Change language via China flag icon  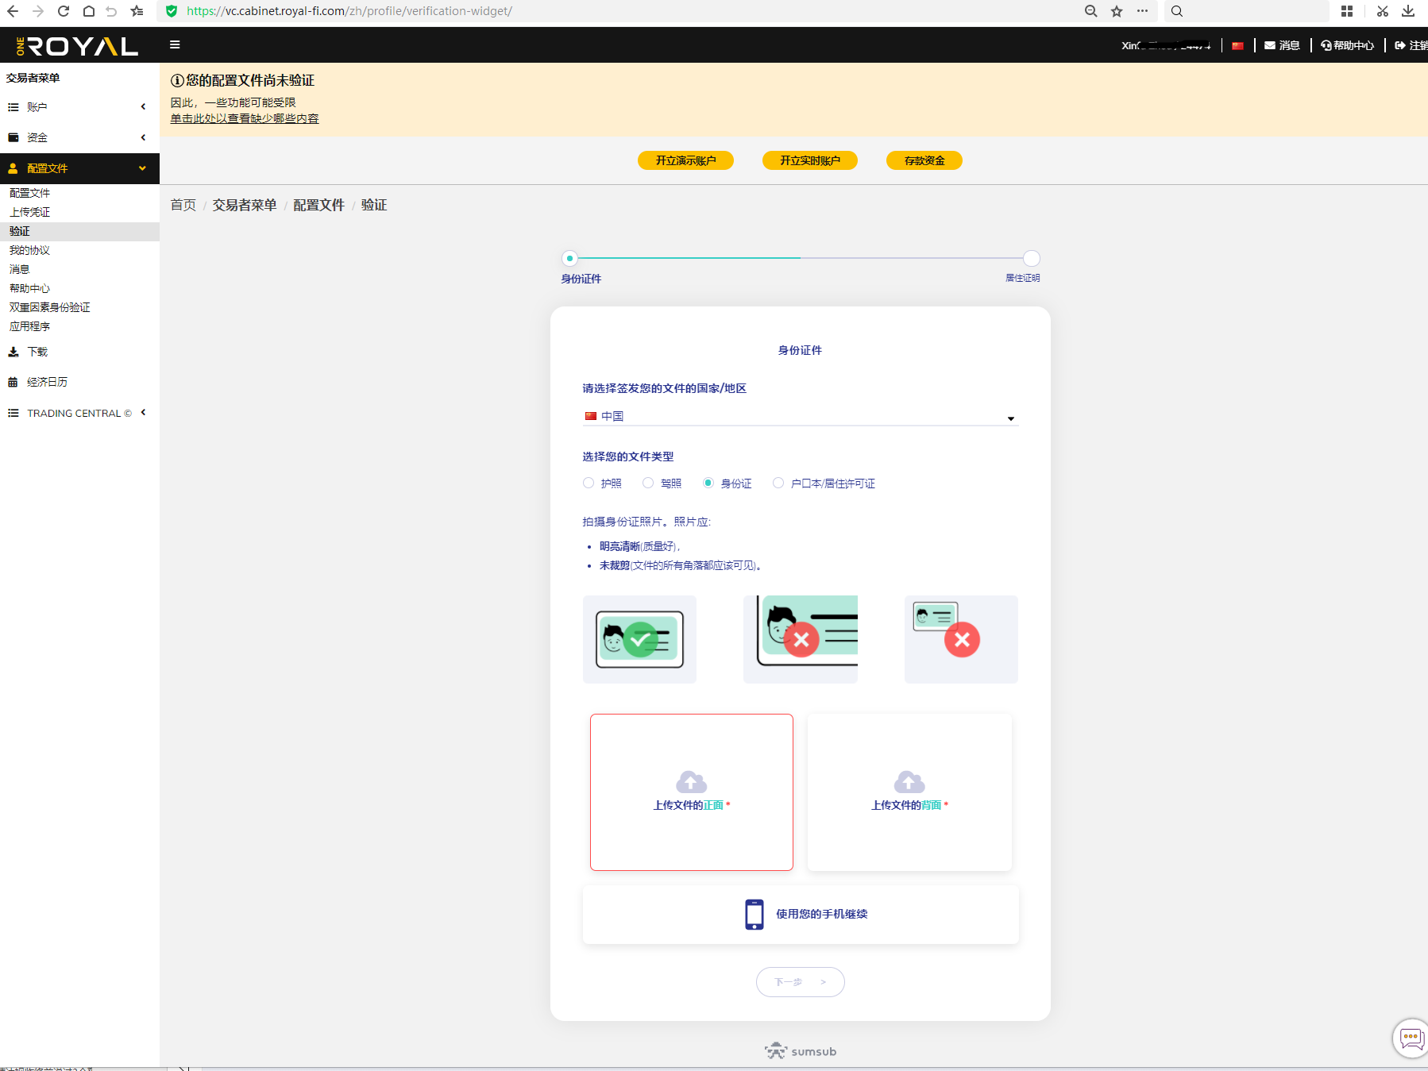1237,46
